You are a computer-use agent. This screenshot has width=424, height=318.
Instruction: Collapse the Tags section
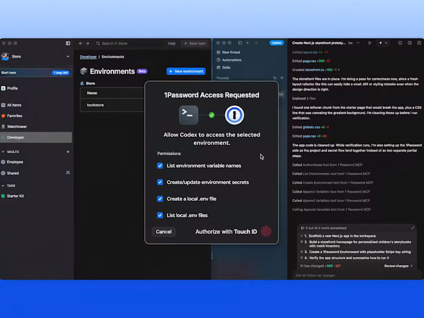(x=3, y=186)
